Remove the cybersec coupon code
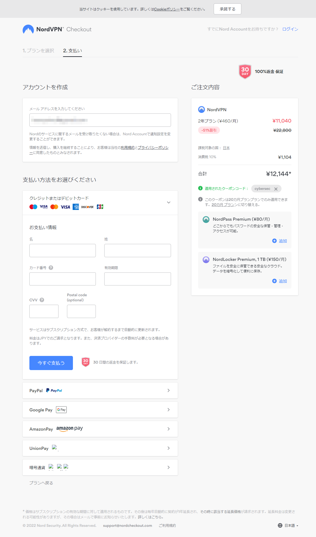 tap(276, 189)
